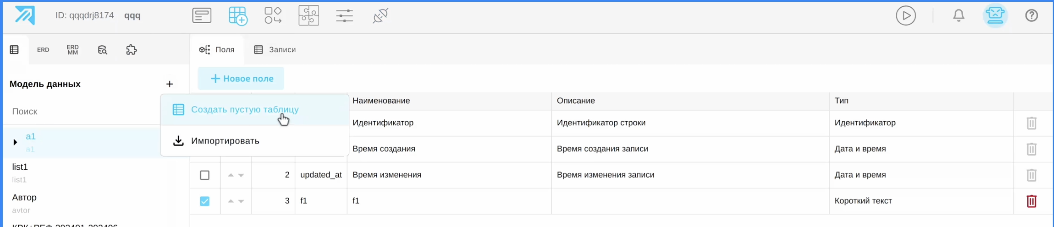Expand the a1 table tree arrow
1054x227 pixels.
(15, 143)
